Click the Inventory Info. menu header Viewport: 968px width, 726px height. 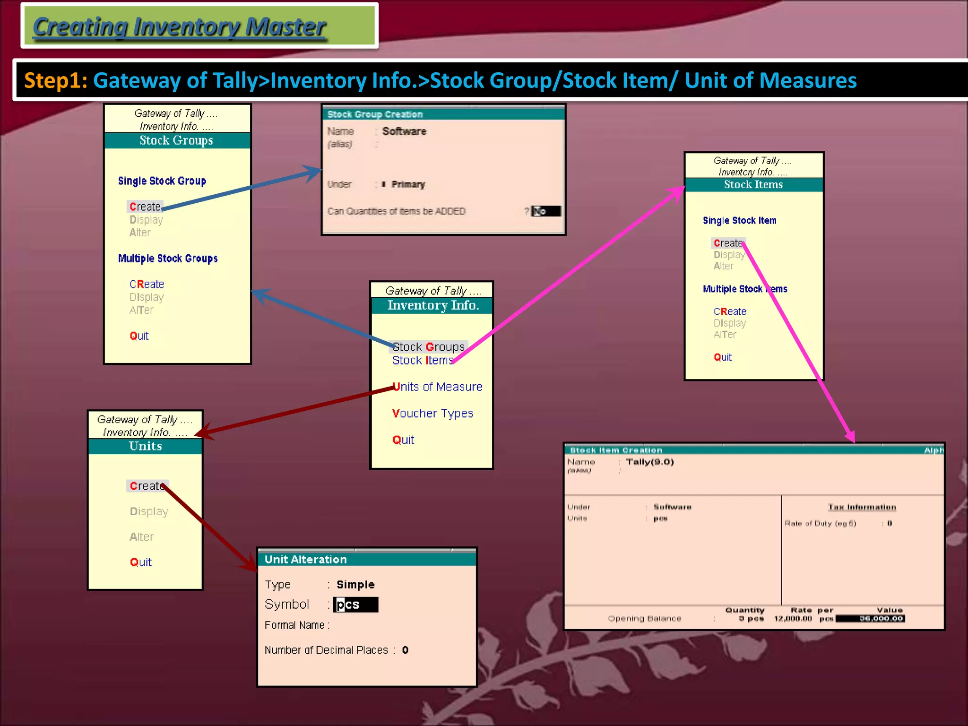432,305
